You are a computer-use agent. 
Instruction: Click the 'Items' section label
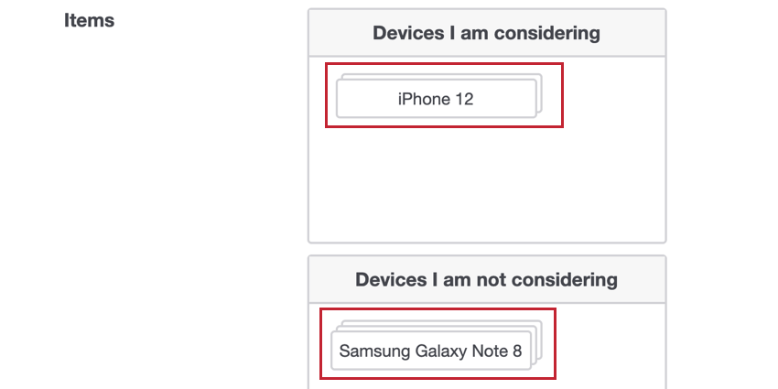pos(90,20)
